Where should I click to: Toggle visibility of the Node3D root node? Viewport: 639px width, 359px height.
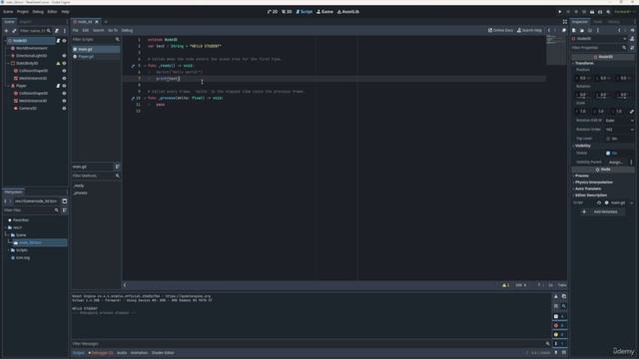click(64, 41)
